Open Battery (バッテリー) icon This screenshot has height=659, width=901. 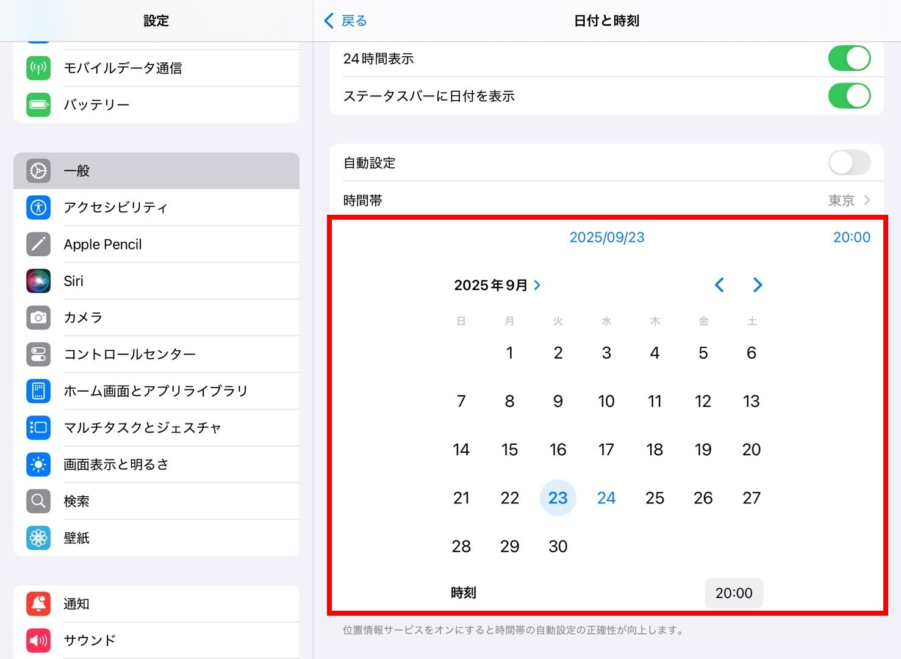38,104
